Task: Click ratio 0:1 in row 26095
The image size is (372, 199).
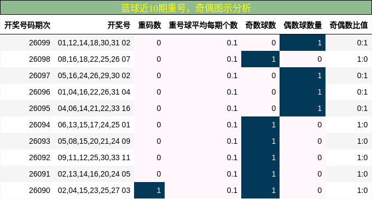Action: click(x=362, y=108)
